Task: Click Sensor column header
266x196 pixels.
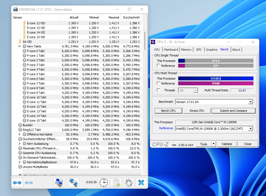Action: point(35,17)
